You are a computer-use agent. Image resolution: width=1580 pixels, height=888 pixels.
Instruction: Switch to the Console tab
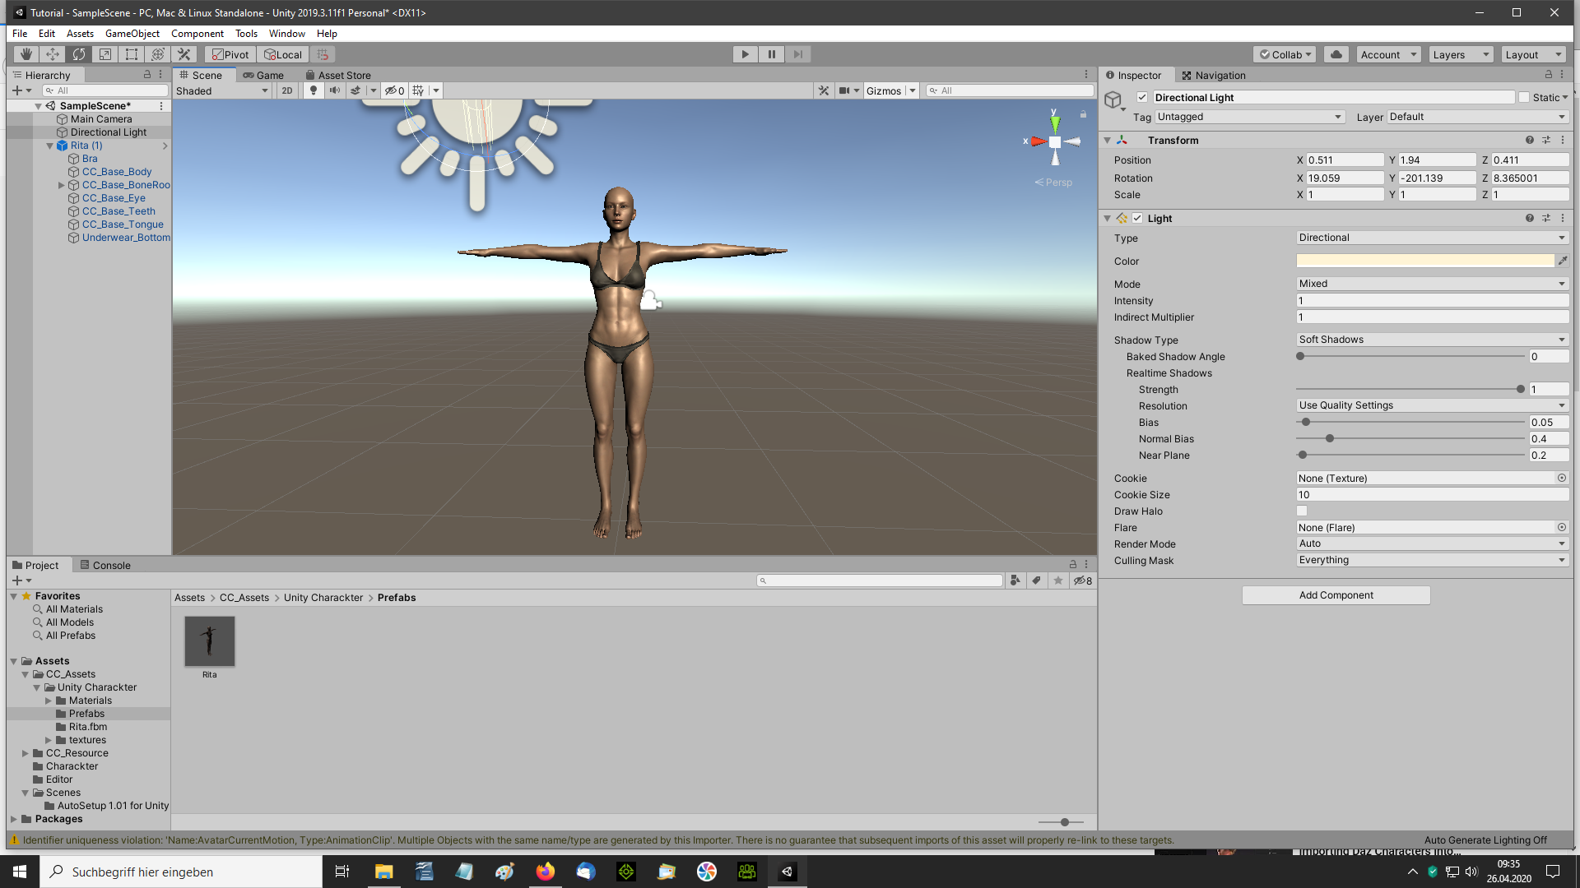tap(105, 565)
